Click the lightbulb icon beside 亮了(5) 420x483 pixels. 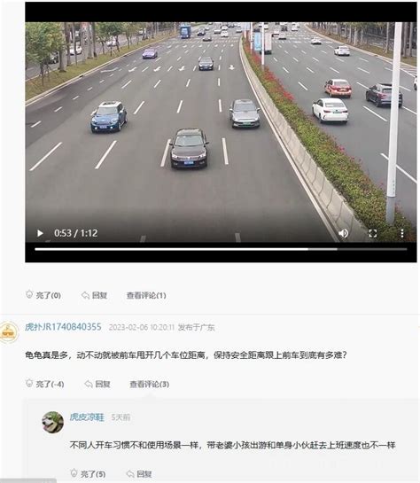pyautogui.click(x=74, y=473)
